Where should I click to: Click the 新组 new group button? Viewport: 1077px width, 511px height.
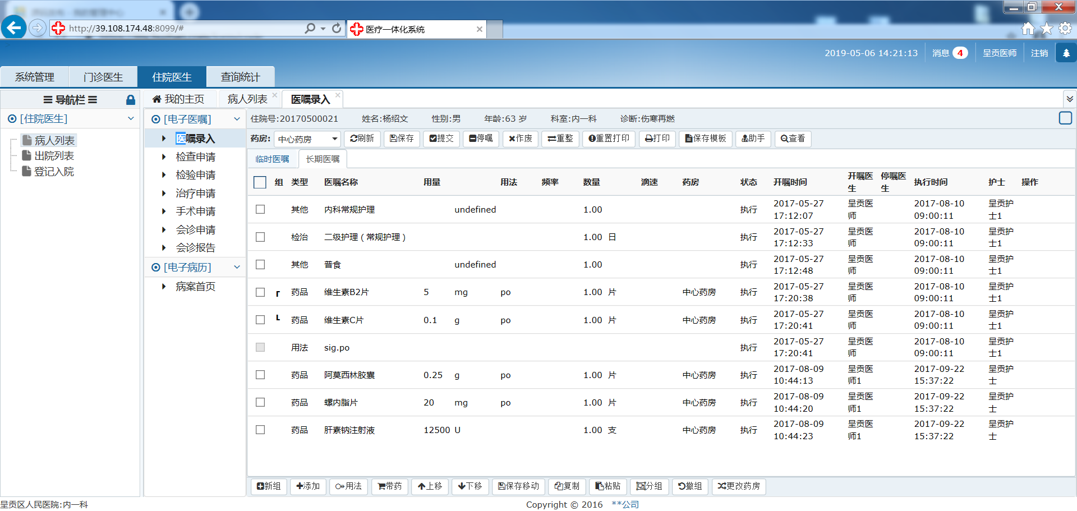point(269,486)
